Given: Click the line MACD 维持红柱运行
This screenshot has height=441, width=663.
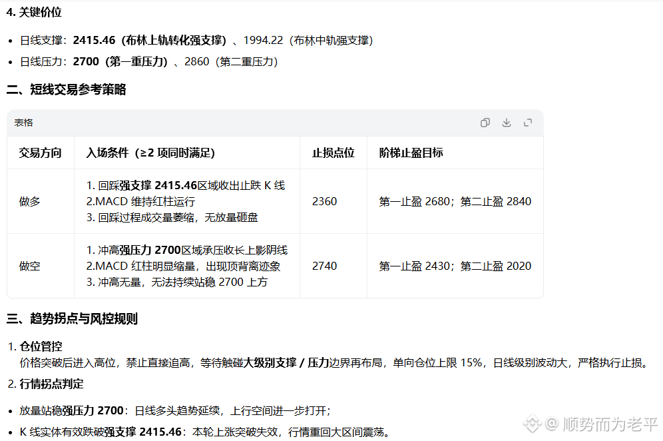Looking at the screenshot, I should 141,201.
